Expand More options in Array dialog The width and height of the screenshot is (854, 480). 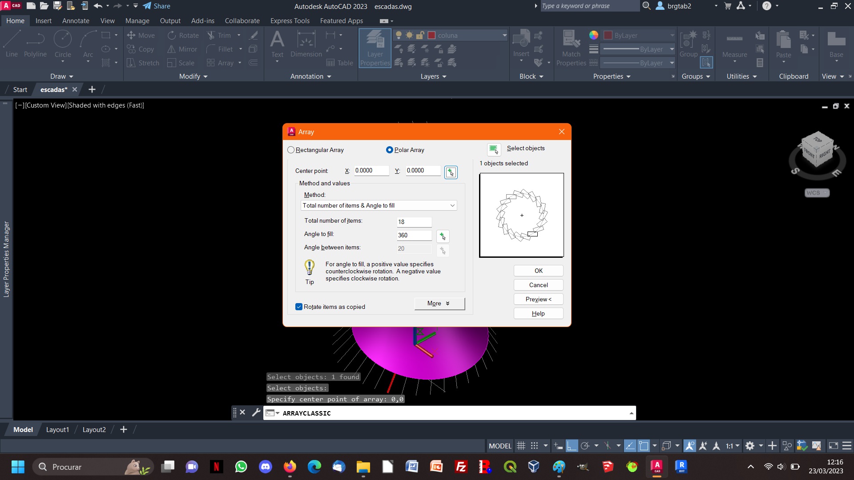point(439,303)
